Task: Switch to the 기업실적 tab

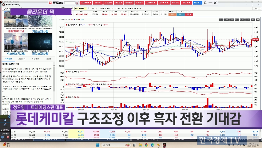Action: click(x=22, y=59)
